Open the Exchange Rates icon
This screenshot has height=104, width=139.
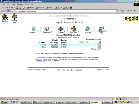point(14,18)
